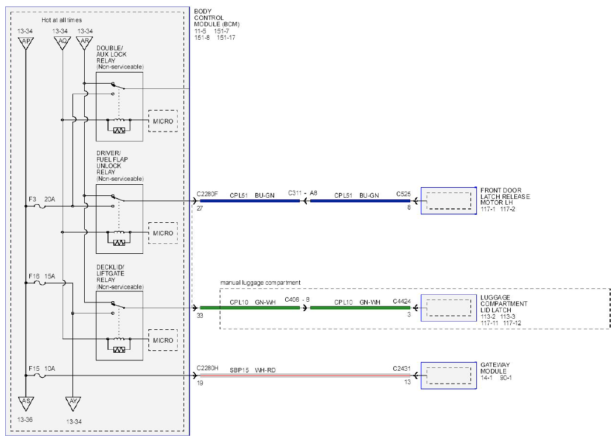This screenshot has height=441, width=616.
Task: Click the SBP15 WH-RD wire to Gateway Module
Action: click(305, 375)
